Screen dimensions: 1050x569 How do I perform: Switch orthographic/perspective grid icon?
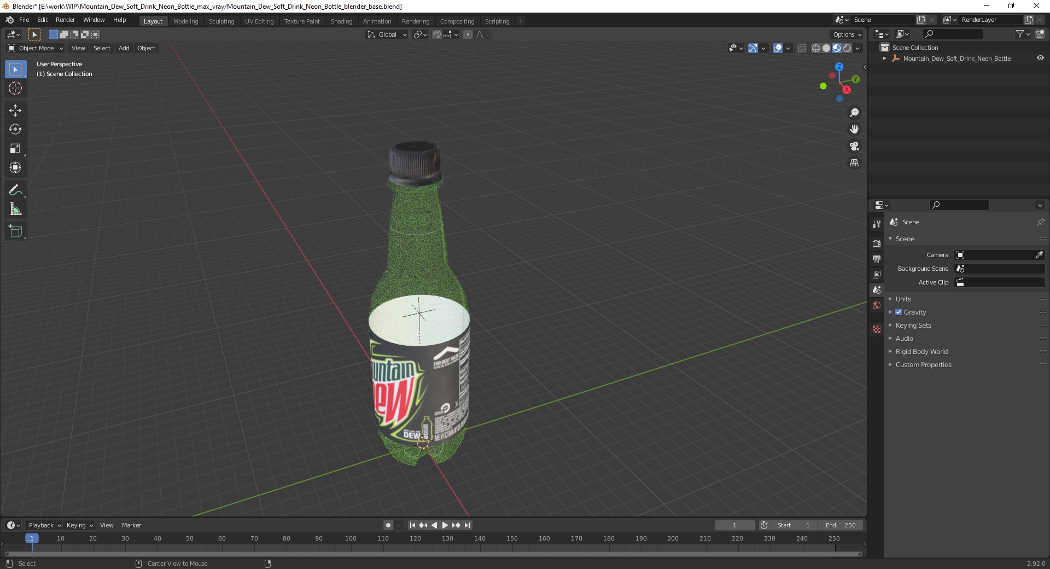[854, 163]
